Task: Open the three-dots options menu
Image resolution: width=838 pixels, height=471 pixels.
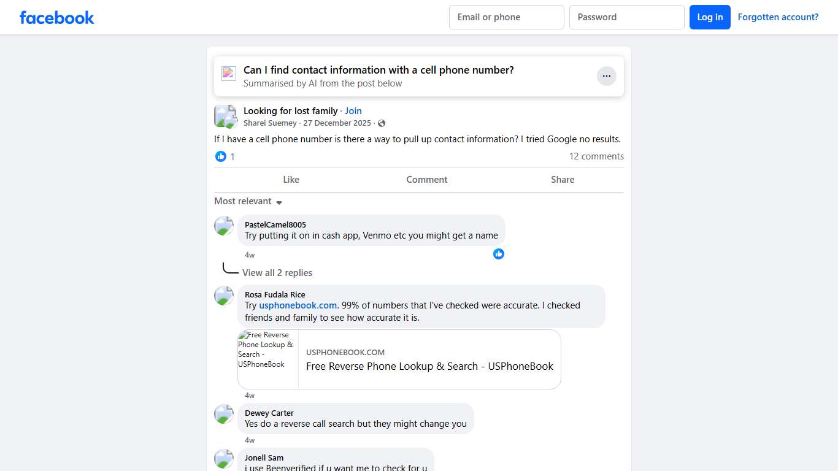Action: tap(607, 76)
